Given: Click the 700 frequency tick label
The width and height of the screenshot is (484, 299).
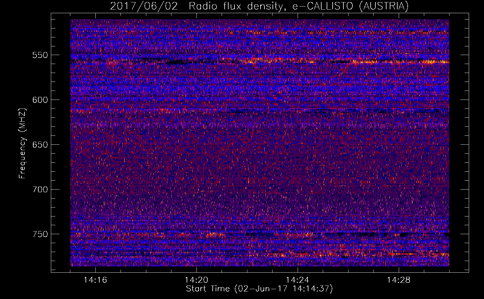Looking at the screenshot, I should click(x=40, y=190).
